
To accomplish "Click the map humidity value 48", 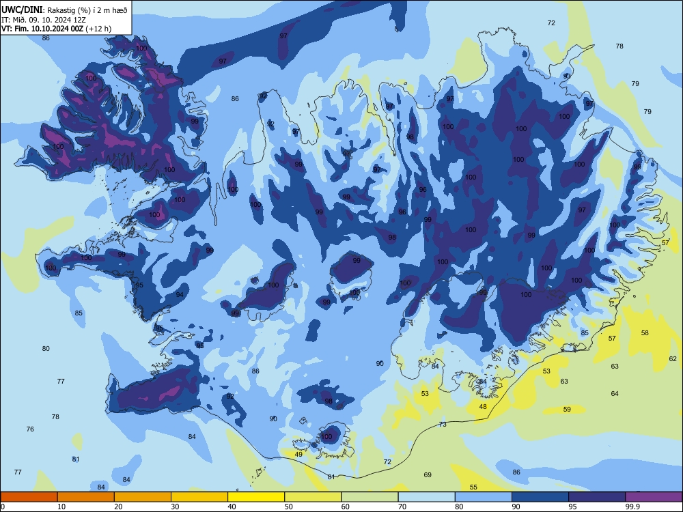I will point(483,407).
